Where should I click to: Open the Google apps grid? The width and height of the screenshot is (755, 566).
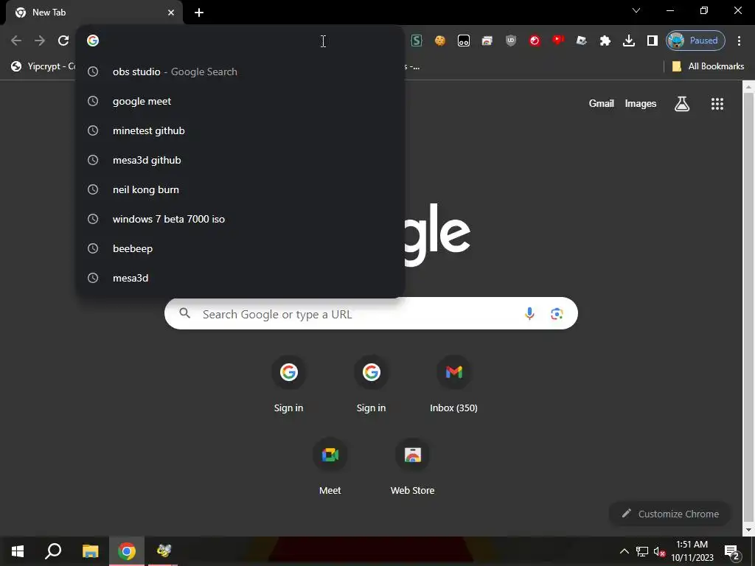pos(717,103)
